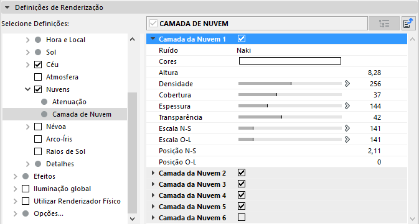
Task: Uncheck Camada da Nuvem 3 checkbox
Action: [x=242, y=184]
